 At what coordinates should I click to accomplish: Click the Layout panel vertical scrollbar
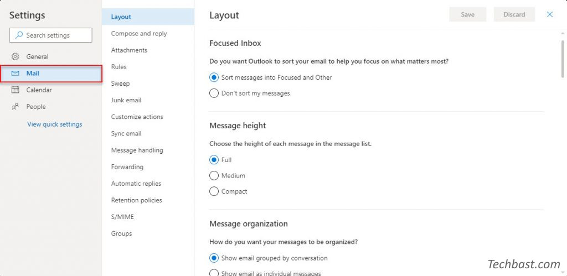pos(563,58)
